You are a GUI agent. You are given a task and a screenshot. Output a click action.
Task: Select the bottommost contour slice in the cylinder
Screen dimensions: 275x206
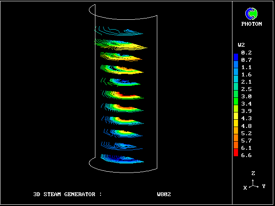click(x=122, y=160)
